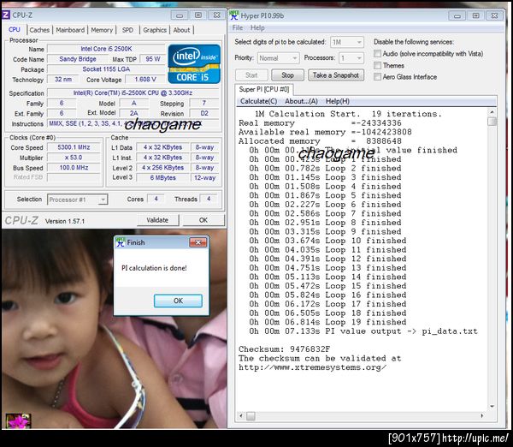513x447 pixels.
Task: Select the CPU tab
Action: (x=15, y=29)
